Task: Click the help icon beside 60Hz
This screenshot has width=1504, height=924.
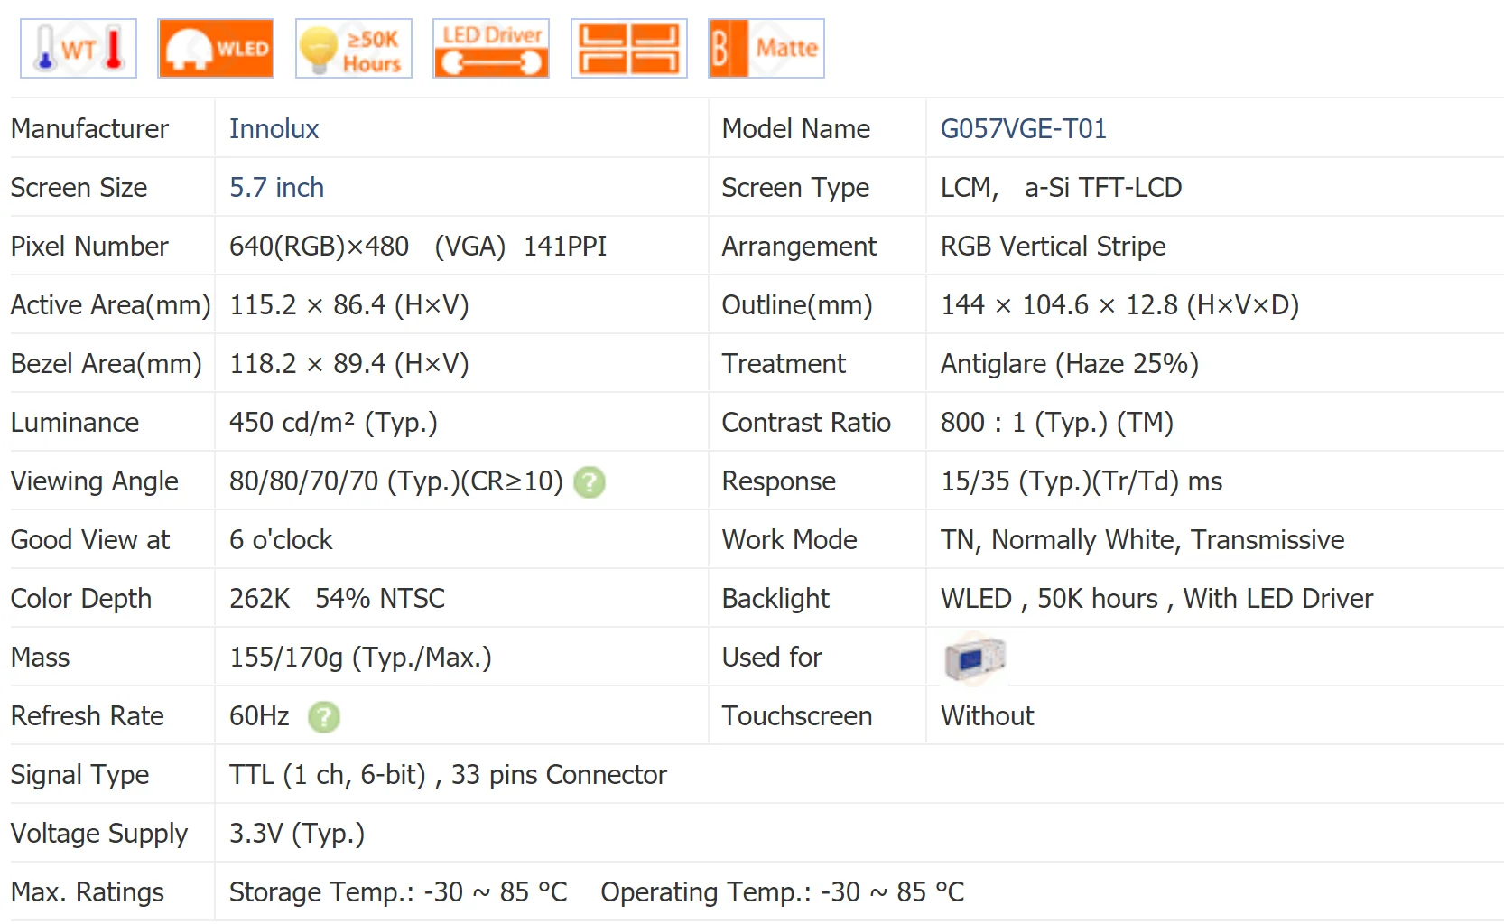Action: coord(324,717)
